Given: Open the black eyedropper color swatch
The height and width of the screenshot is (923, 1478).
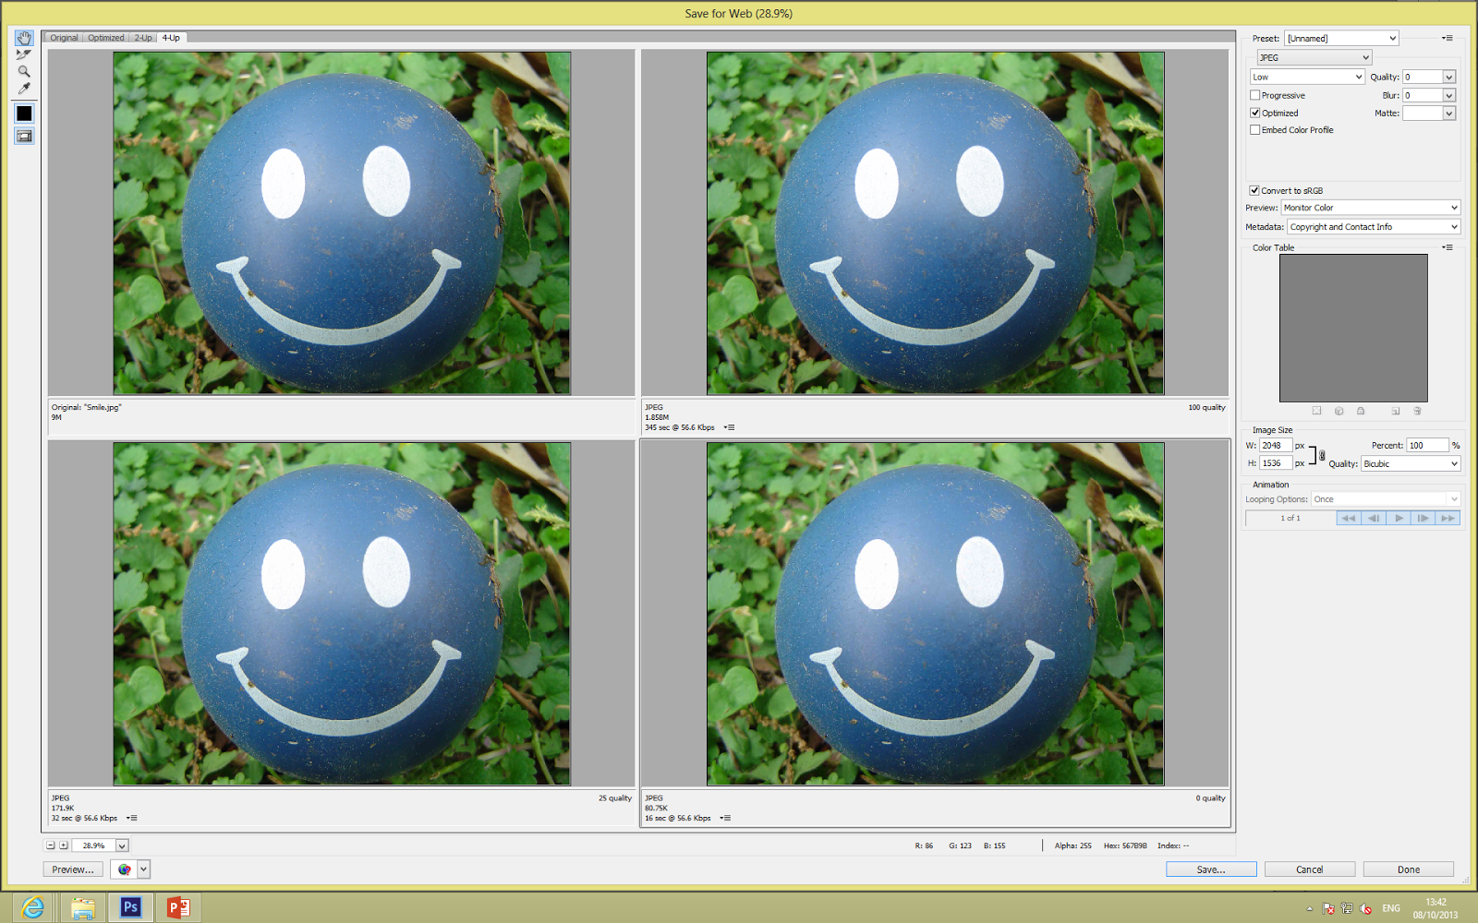Looking at the screenshot, I should click(x=24, y=113).
